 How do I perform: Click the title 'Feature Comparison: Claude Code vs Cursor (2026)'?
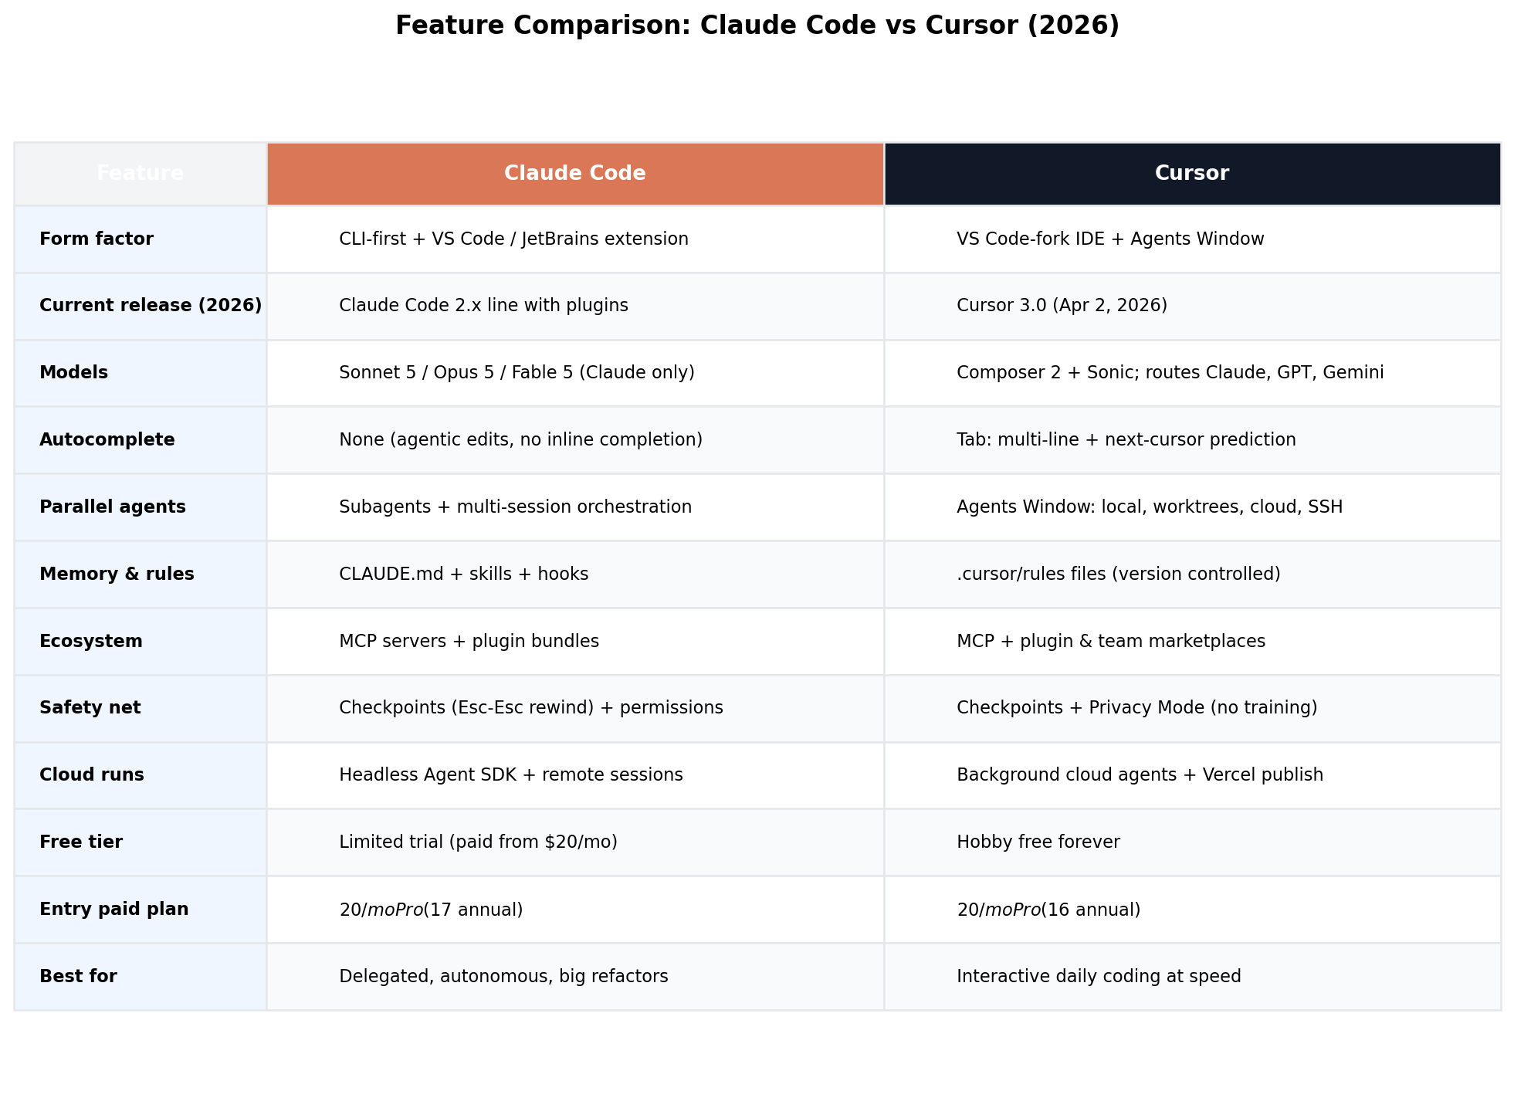pos(757,25)
